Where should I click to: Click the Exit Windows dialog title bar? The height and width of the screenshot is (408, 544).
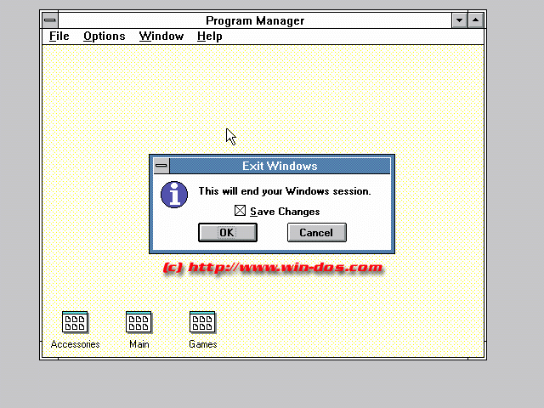click(x=280, y=167)
